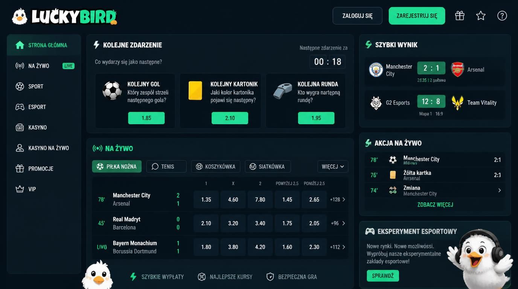Click the Zobacz Więcej link
The height and width of the screenshot is (289, 518).
click(435, 205)
